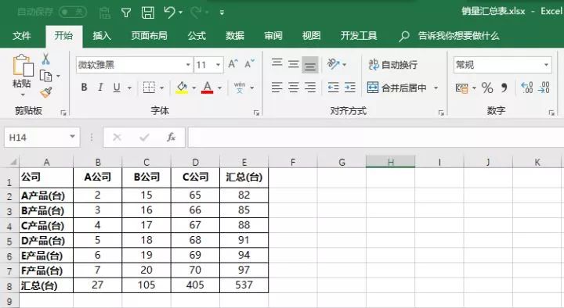Toggle the AutoSave switch
This screenshot has height=308, width=564.
coord(73,13)
